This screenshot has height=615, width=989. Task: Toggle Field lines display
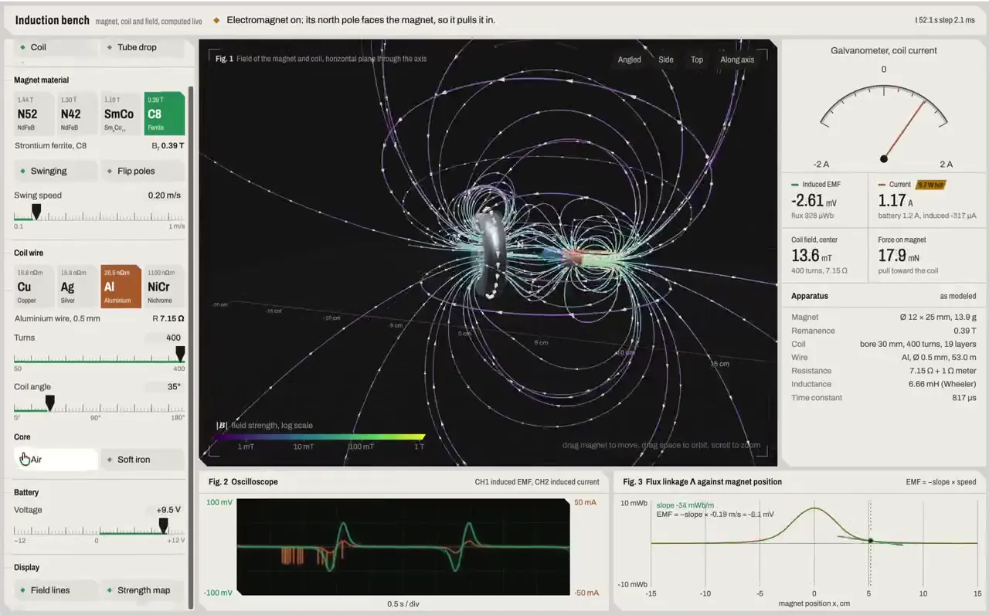pos(56,590)
